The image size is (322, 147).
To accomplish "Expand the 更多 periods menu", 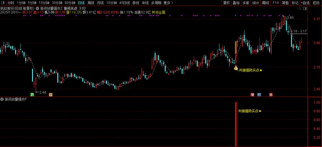I will pyautogui.click(x=168, y=3).
